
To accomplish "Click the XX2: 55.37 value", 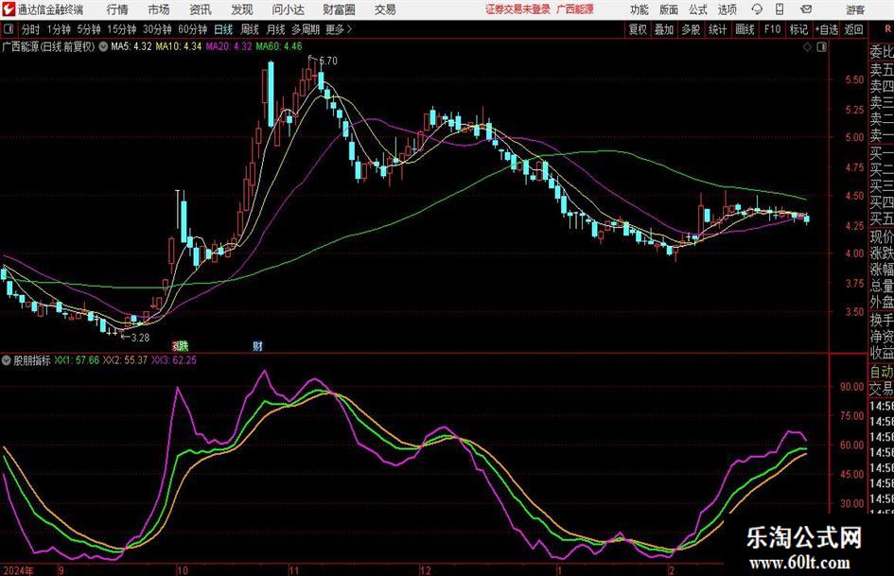I will [125, 360].
